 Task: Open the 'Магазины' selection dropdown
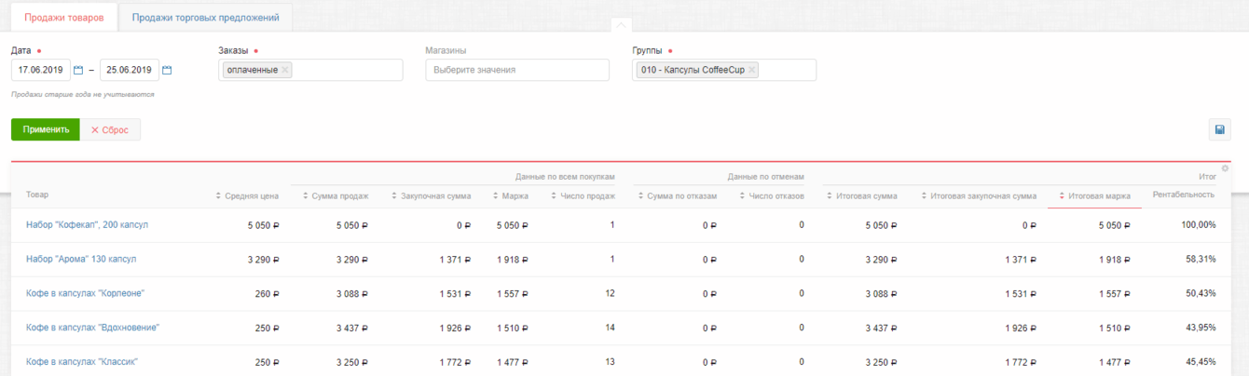[516, 70]
